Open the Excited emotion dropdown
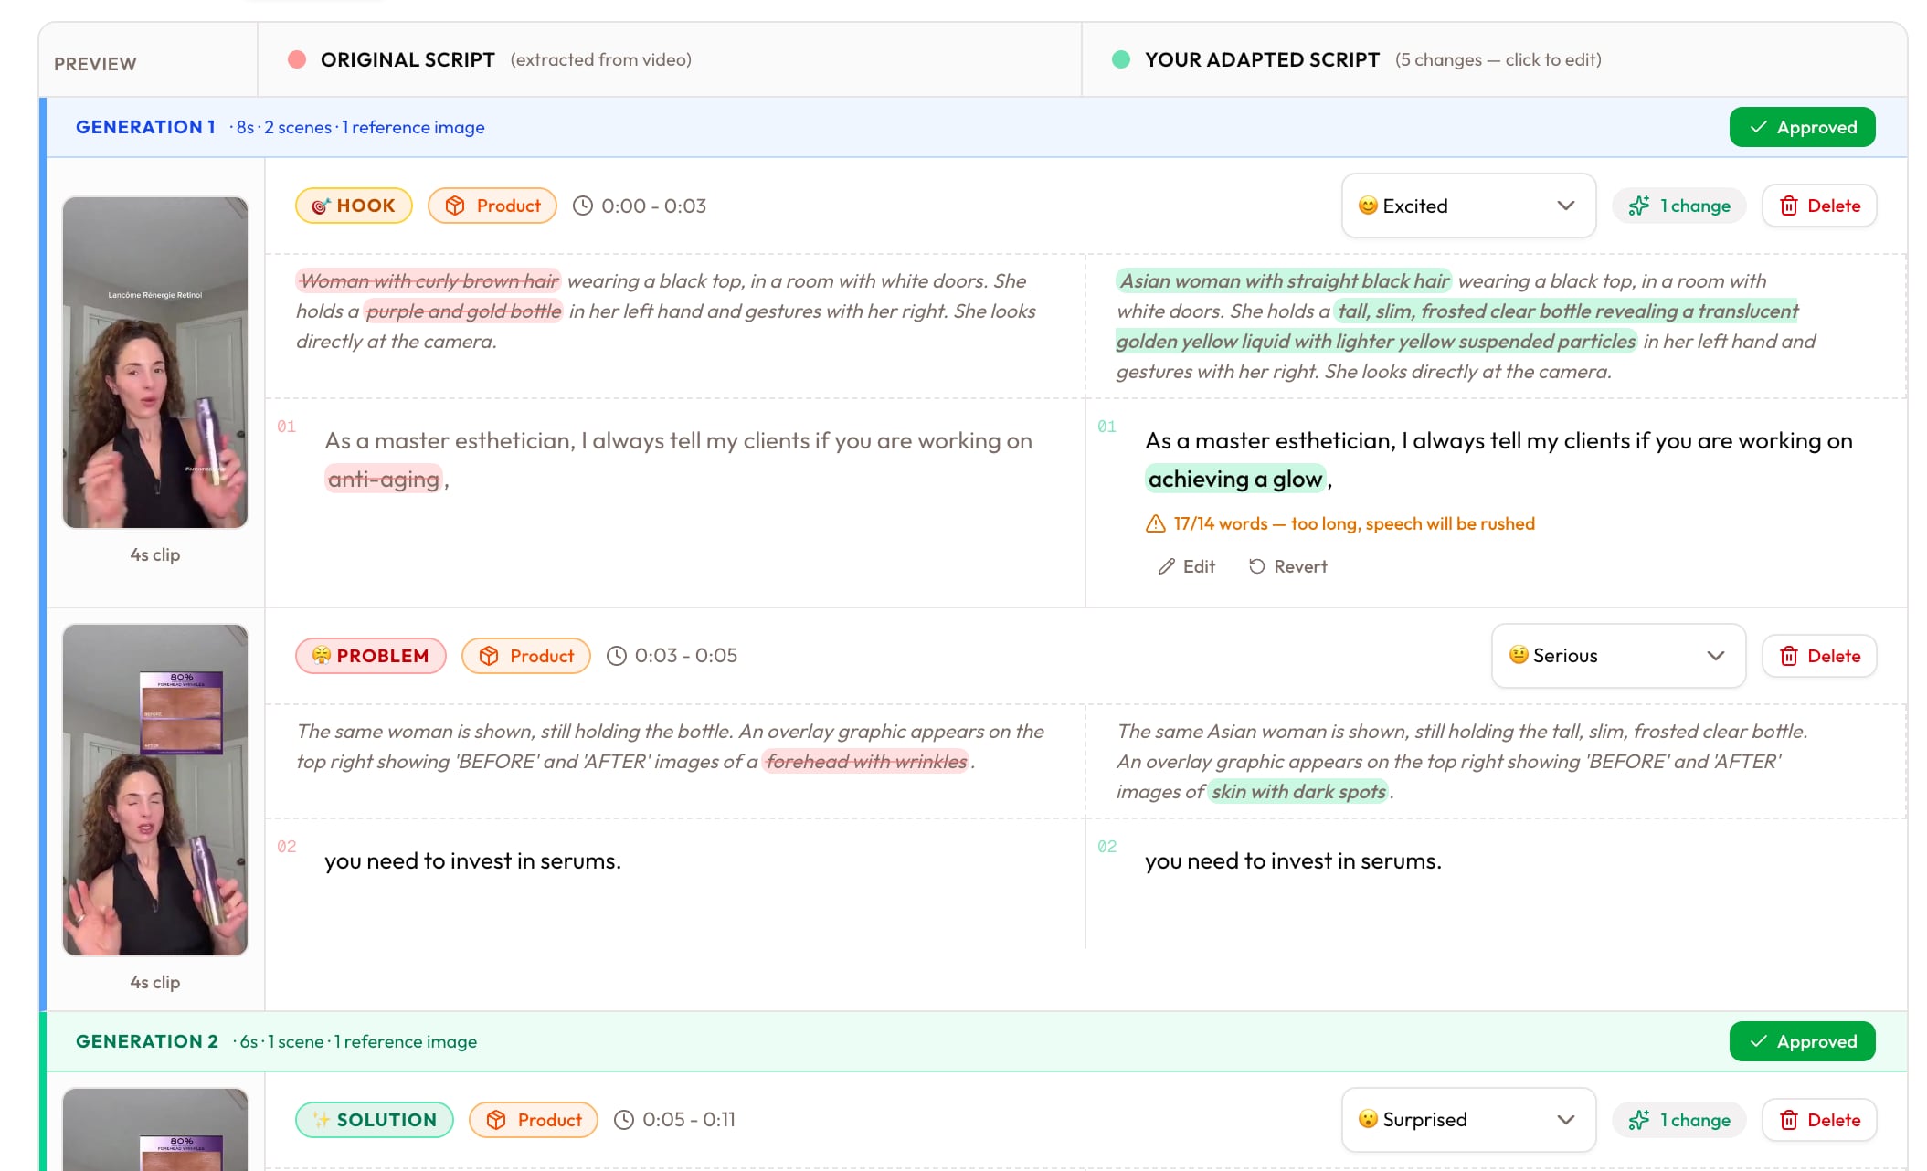This screenshot has height=1171, width=1927. (x=1468, y=206)
